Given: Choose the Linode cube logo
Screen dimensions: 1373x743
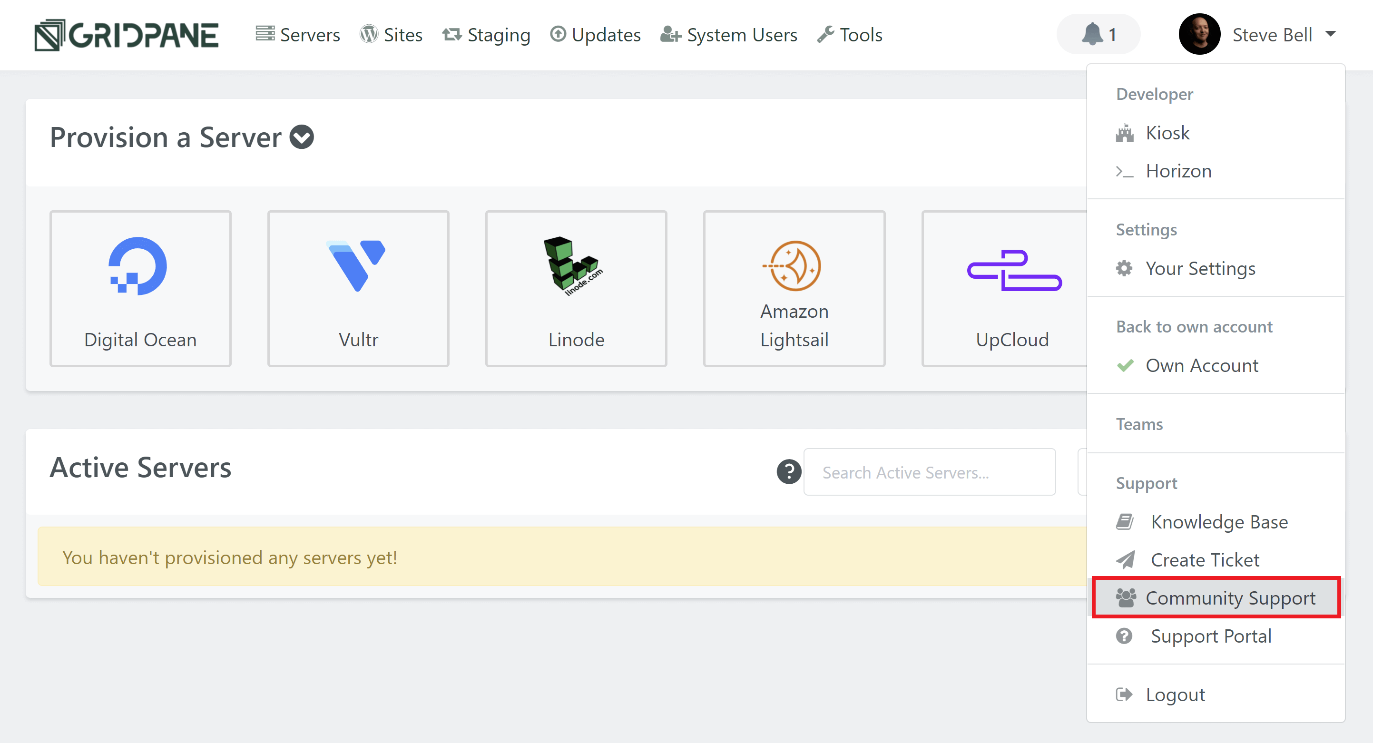Looking at the screenshot, I should (x=573, y=266).
